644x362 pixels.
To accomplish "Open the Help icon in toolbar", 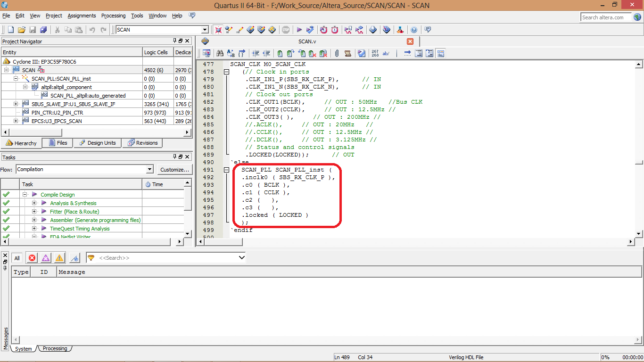I will point(413,30).
